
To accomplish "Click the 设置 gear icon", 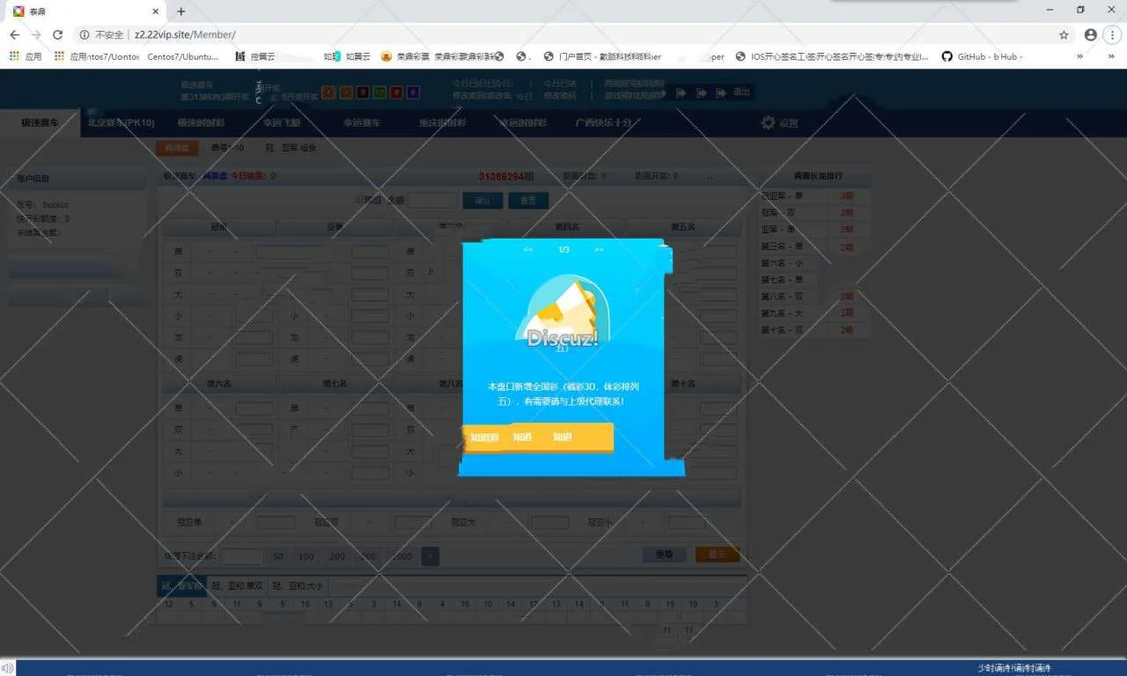I will pos(768,123).
